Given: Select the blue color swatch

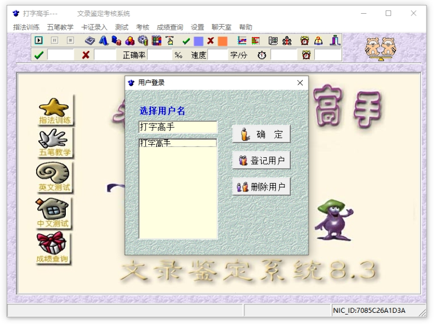Looking at the screenshot, I should click(x=199, y=41).
